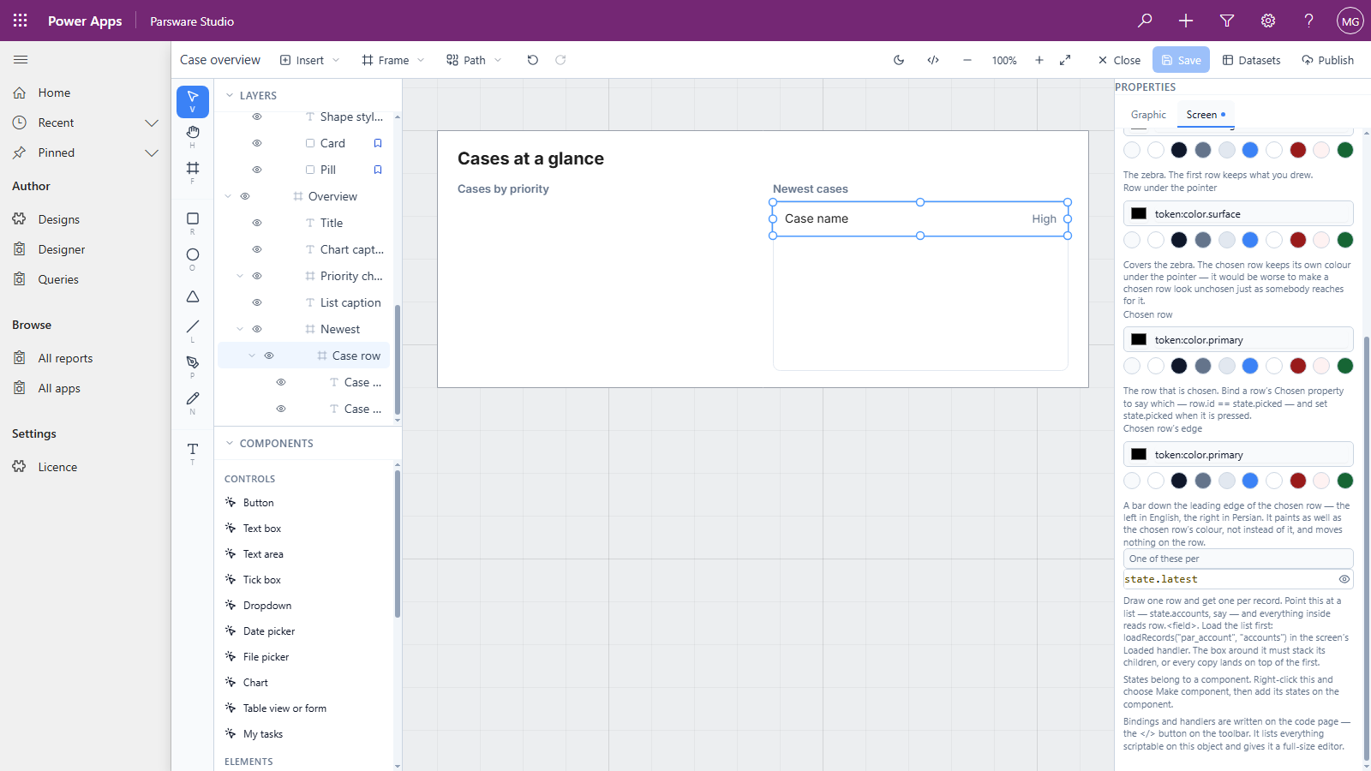Click the token:color.surface colour field
Screen dimensions: 1371x771
[1238, 213]
